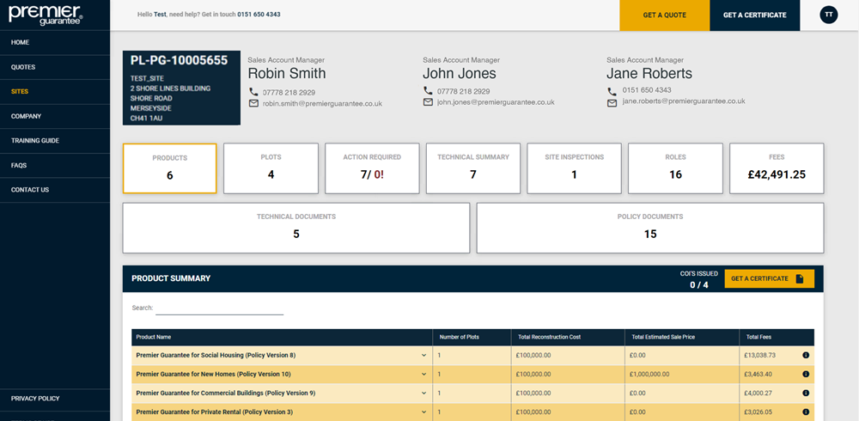Open Company in sidebar
The height and width of the screenshot is (421, 859).
coord(55,116)
